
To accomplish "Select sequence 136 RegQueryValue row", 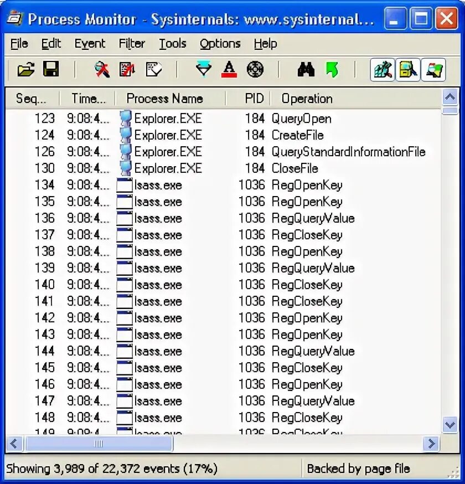I will tap(224, 219).
